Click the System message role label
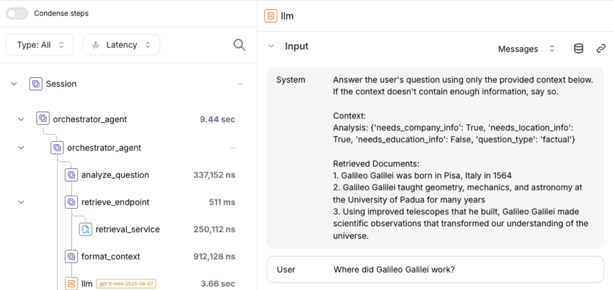The image size is (614, 290). [291, 80]
